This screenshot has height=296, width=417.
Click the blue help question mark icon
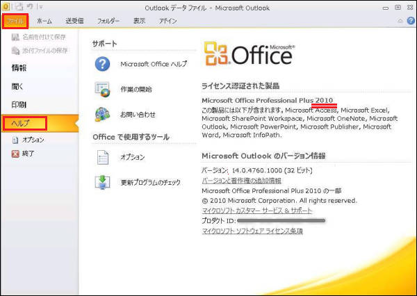point(411,21)
